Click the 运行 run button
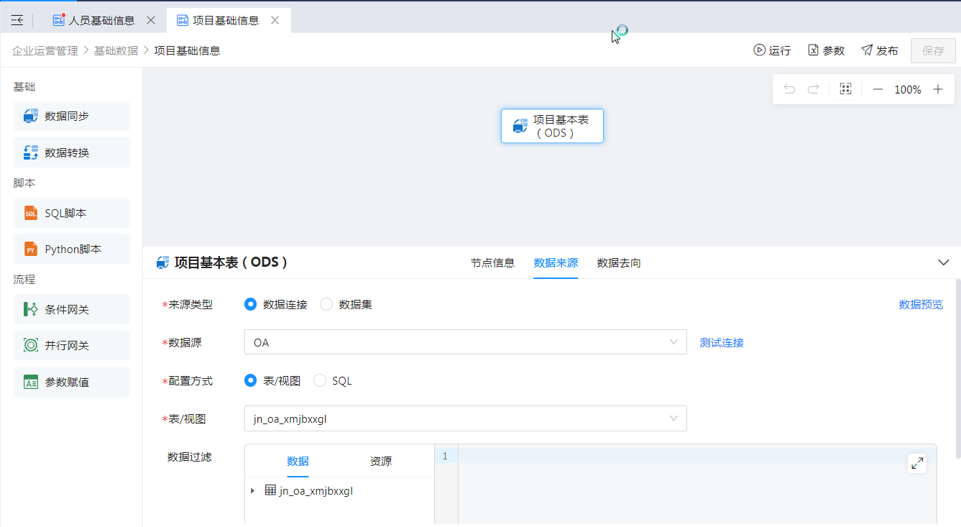Viewport: 961px width, 527px height. pyautogui.click(x=772, y=50)
